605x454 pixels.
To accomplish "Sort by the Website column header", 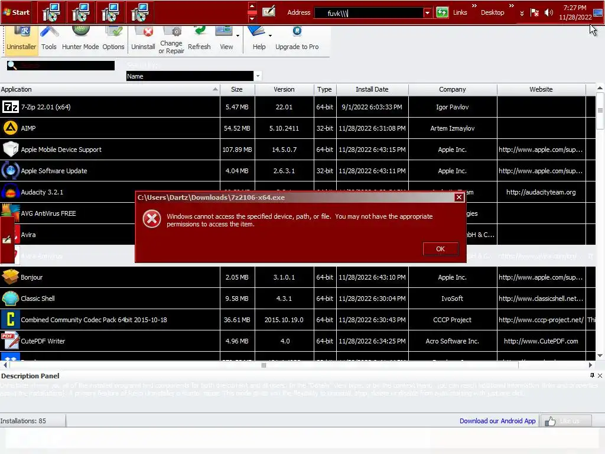I will click(x=541, y=89).
